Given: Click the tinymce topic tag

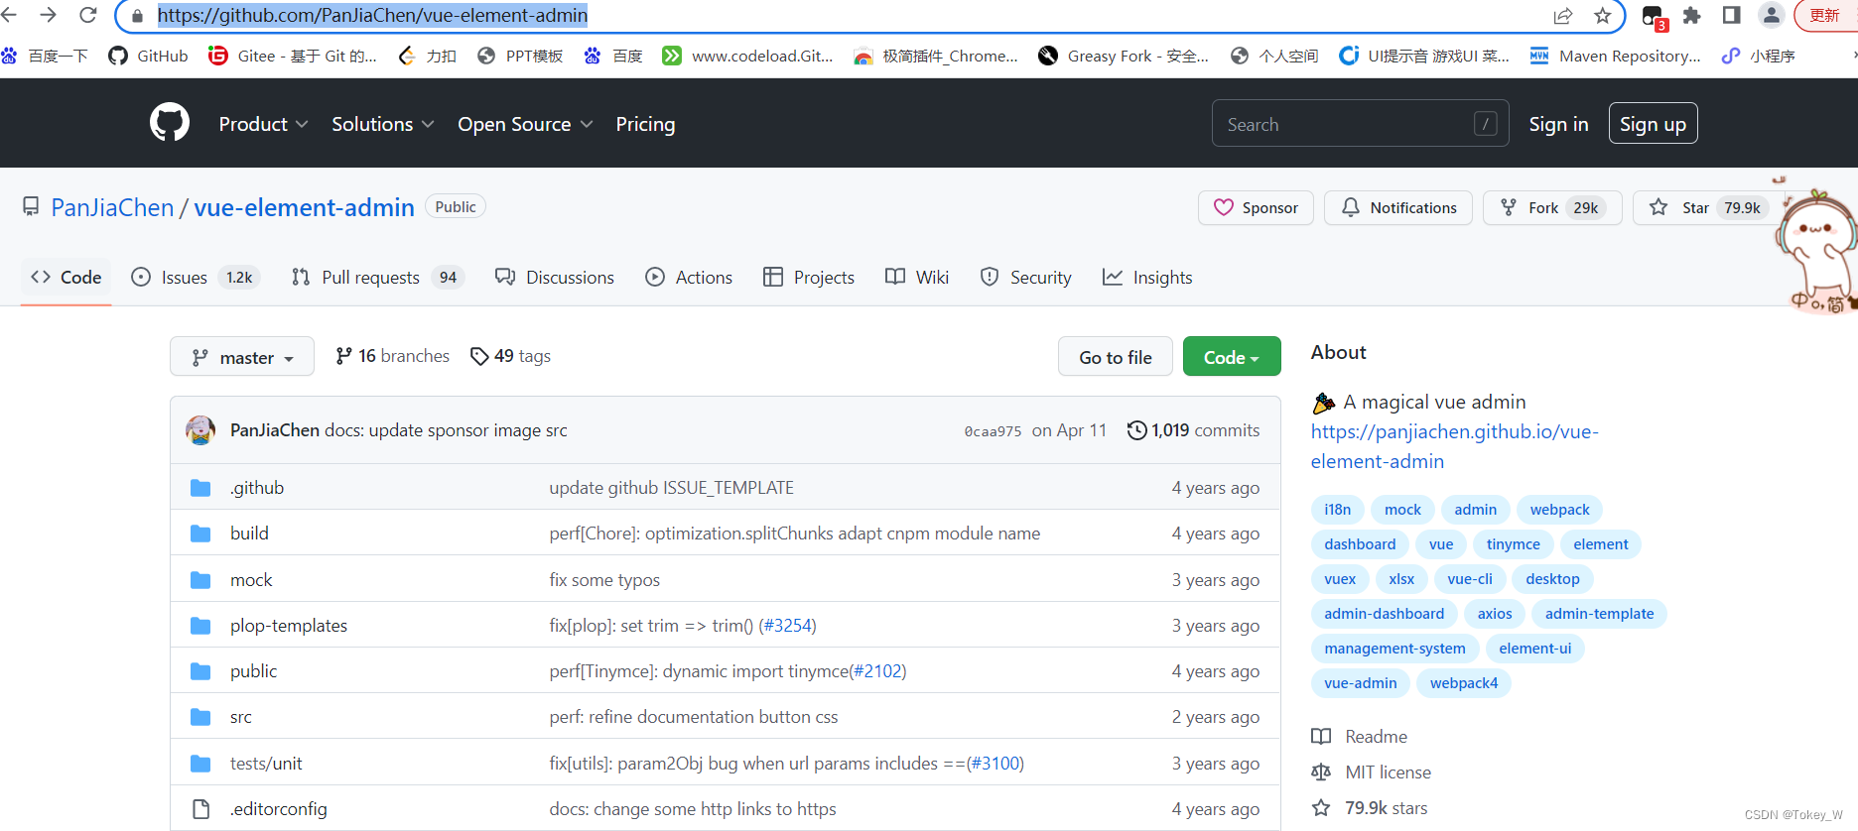Looking at the screenshot, I should tap(1513, 544).
